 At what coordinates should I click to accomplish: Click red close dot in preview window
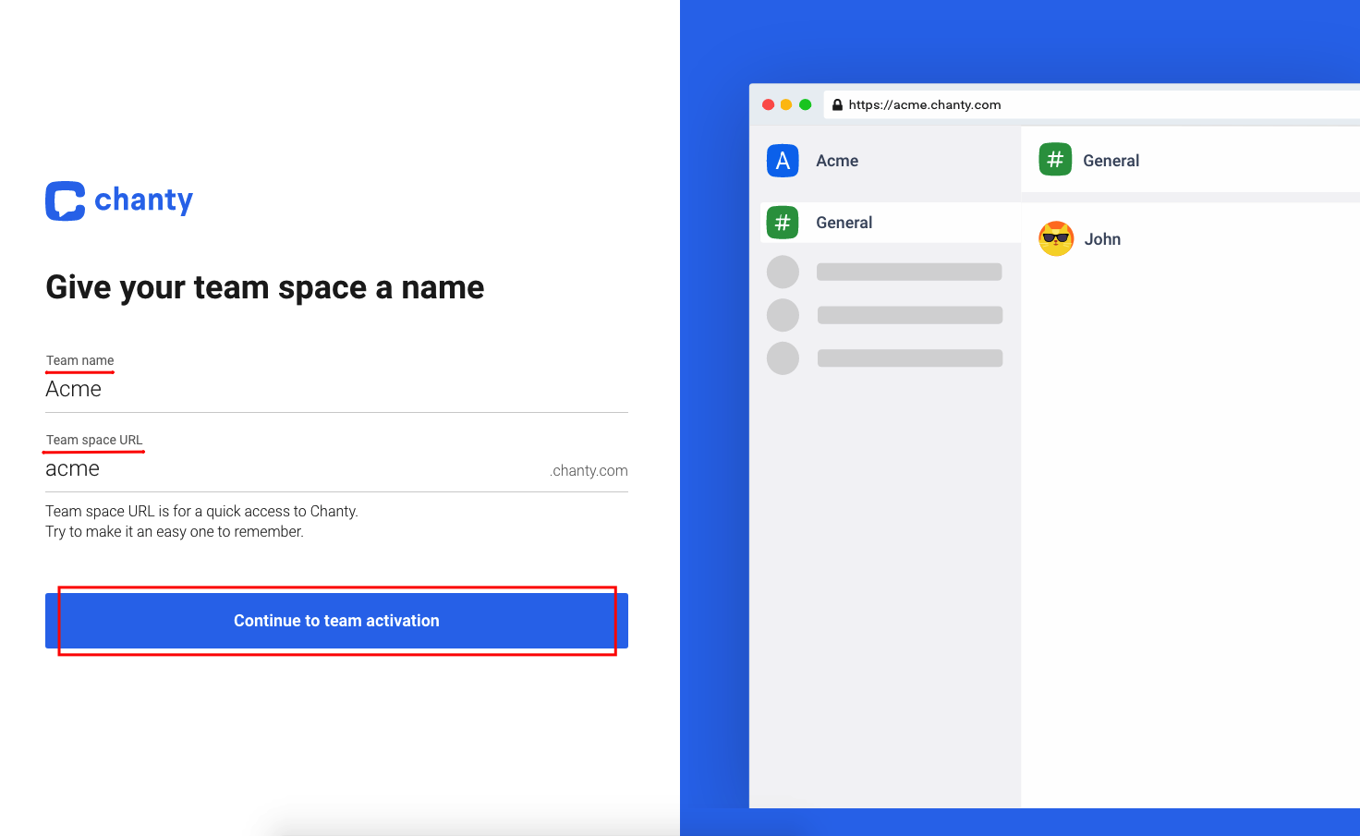[768, 104]
